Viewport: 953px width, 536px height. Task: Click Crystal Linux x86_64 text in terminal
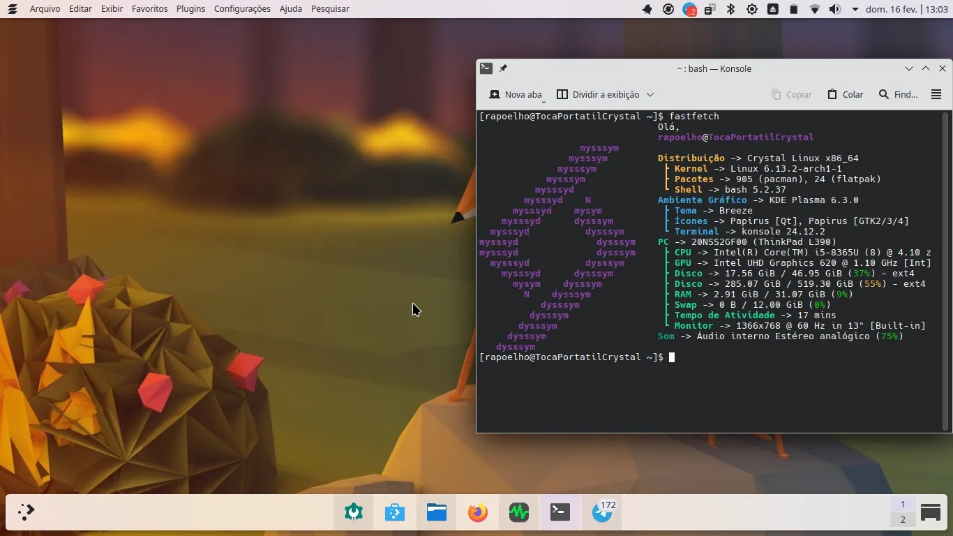(x=803, y=158)
